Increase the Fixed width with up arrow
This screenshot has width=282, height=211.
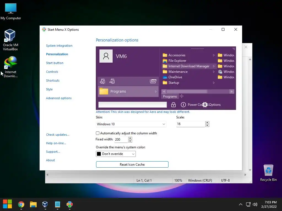[x=130, y=138]
